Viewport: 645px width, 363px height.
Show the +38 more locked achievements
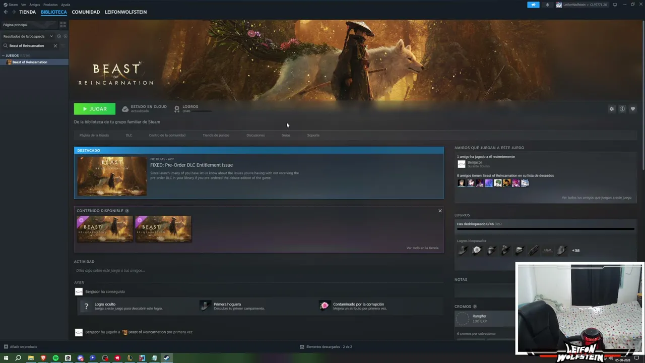(x=575, y=251)
